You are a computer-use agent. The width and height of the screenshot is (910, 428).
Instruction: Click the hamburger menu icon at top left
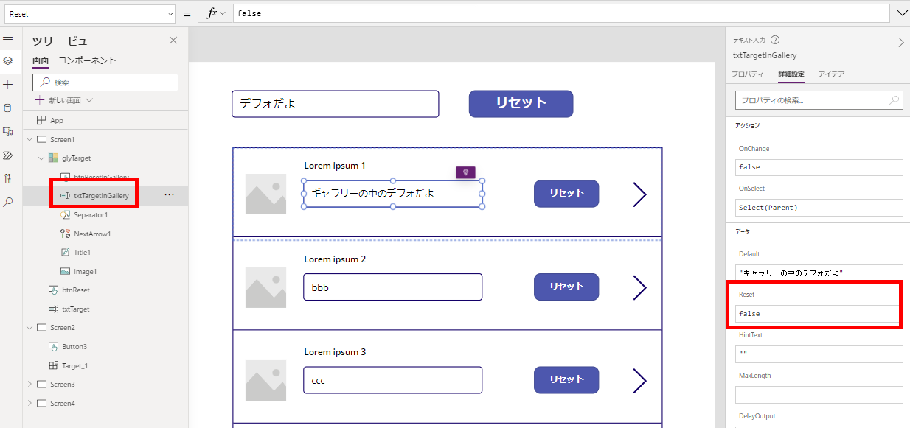pos(9,37)
